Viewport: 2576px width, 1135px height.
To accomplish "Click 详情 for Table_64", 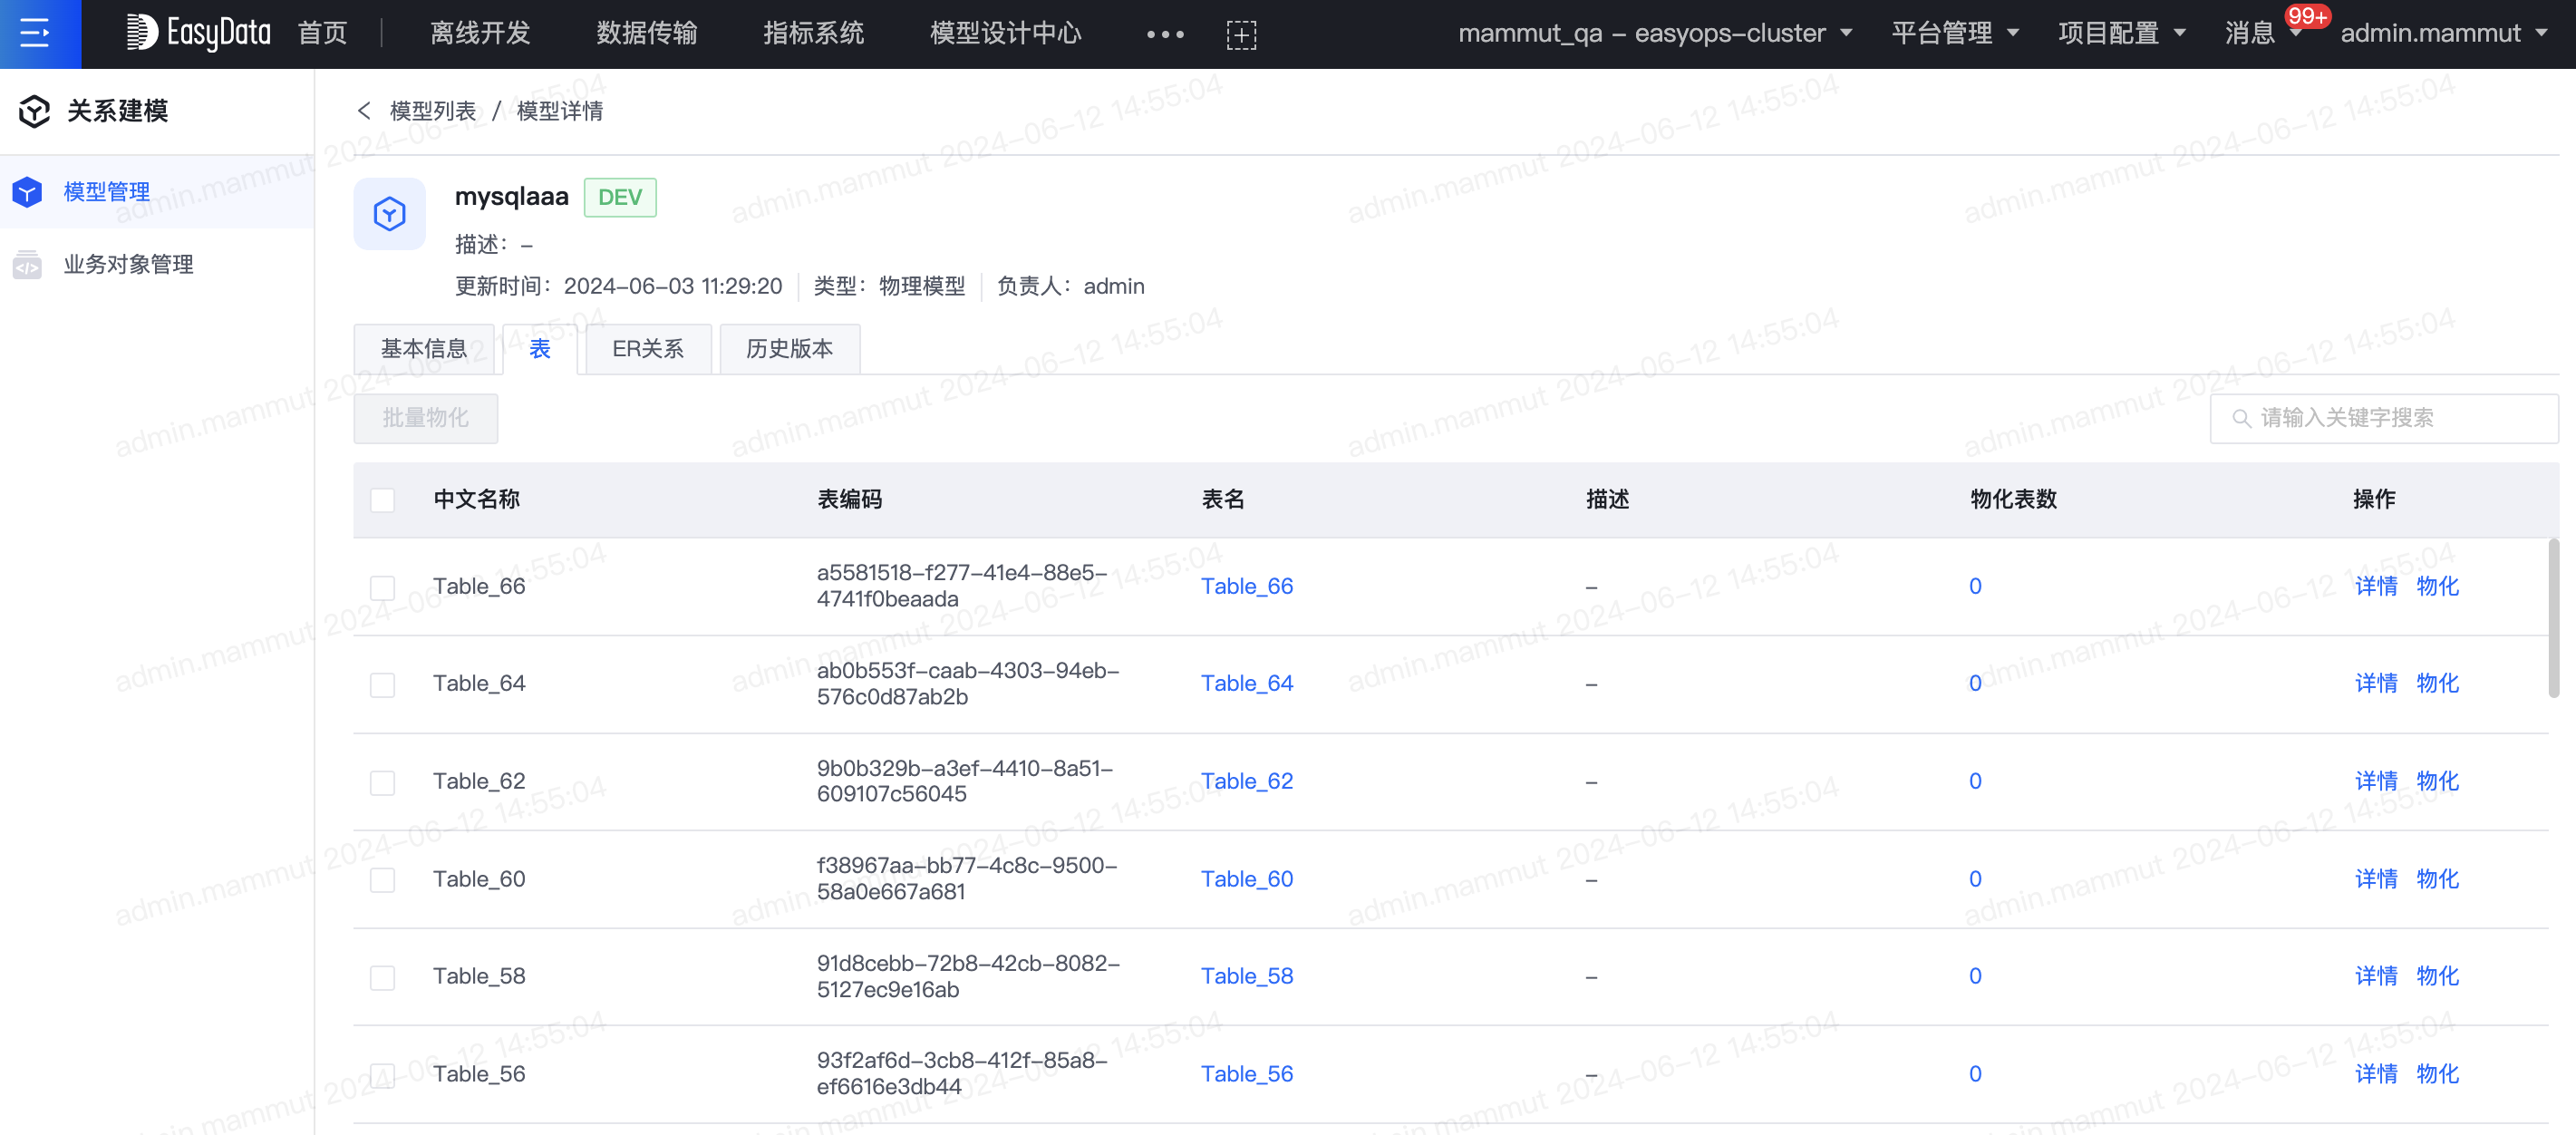I will tap(2376, 683).
